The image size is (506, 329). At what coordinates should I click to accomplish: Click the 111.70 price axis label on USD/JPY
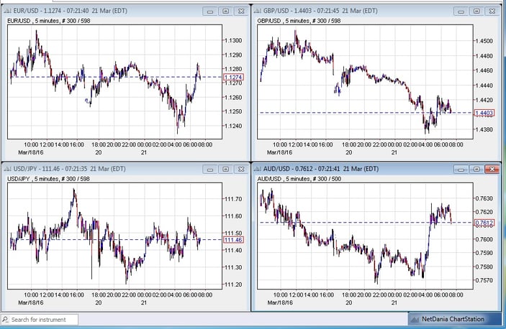coord(233,199)
